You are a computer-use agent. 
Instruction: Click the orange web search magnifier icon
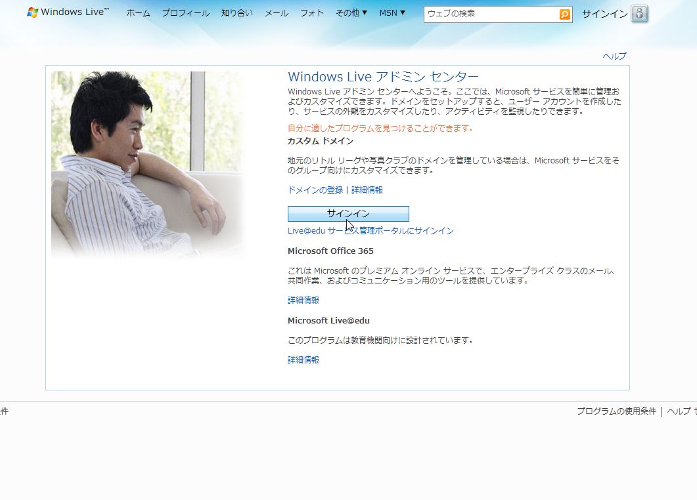pos(564,14)
